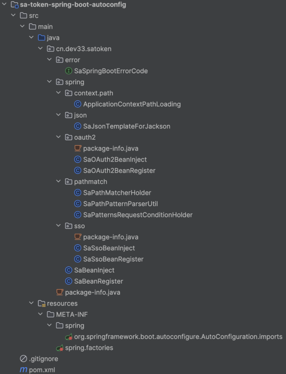Click the Spring icon of spring.factories
This screenshot has height=374, width=286.
pyautogui.click(x=60, y=348)
